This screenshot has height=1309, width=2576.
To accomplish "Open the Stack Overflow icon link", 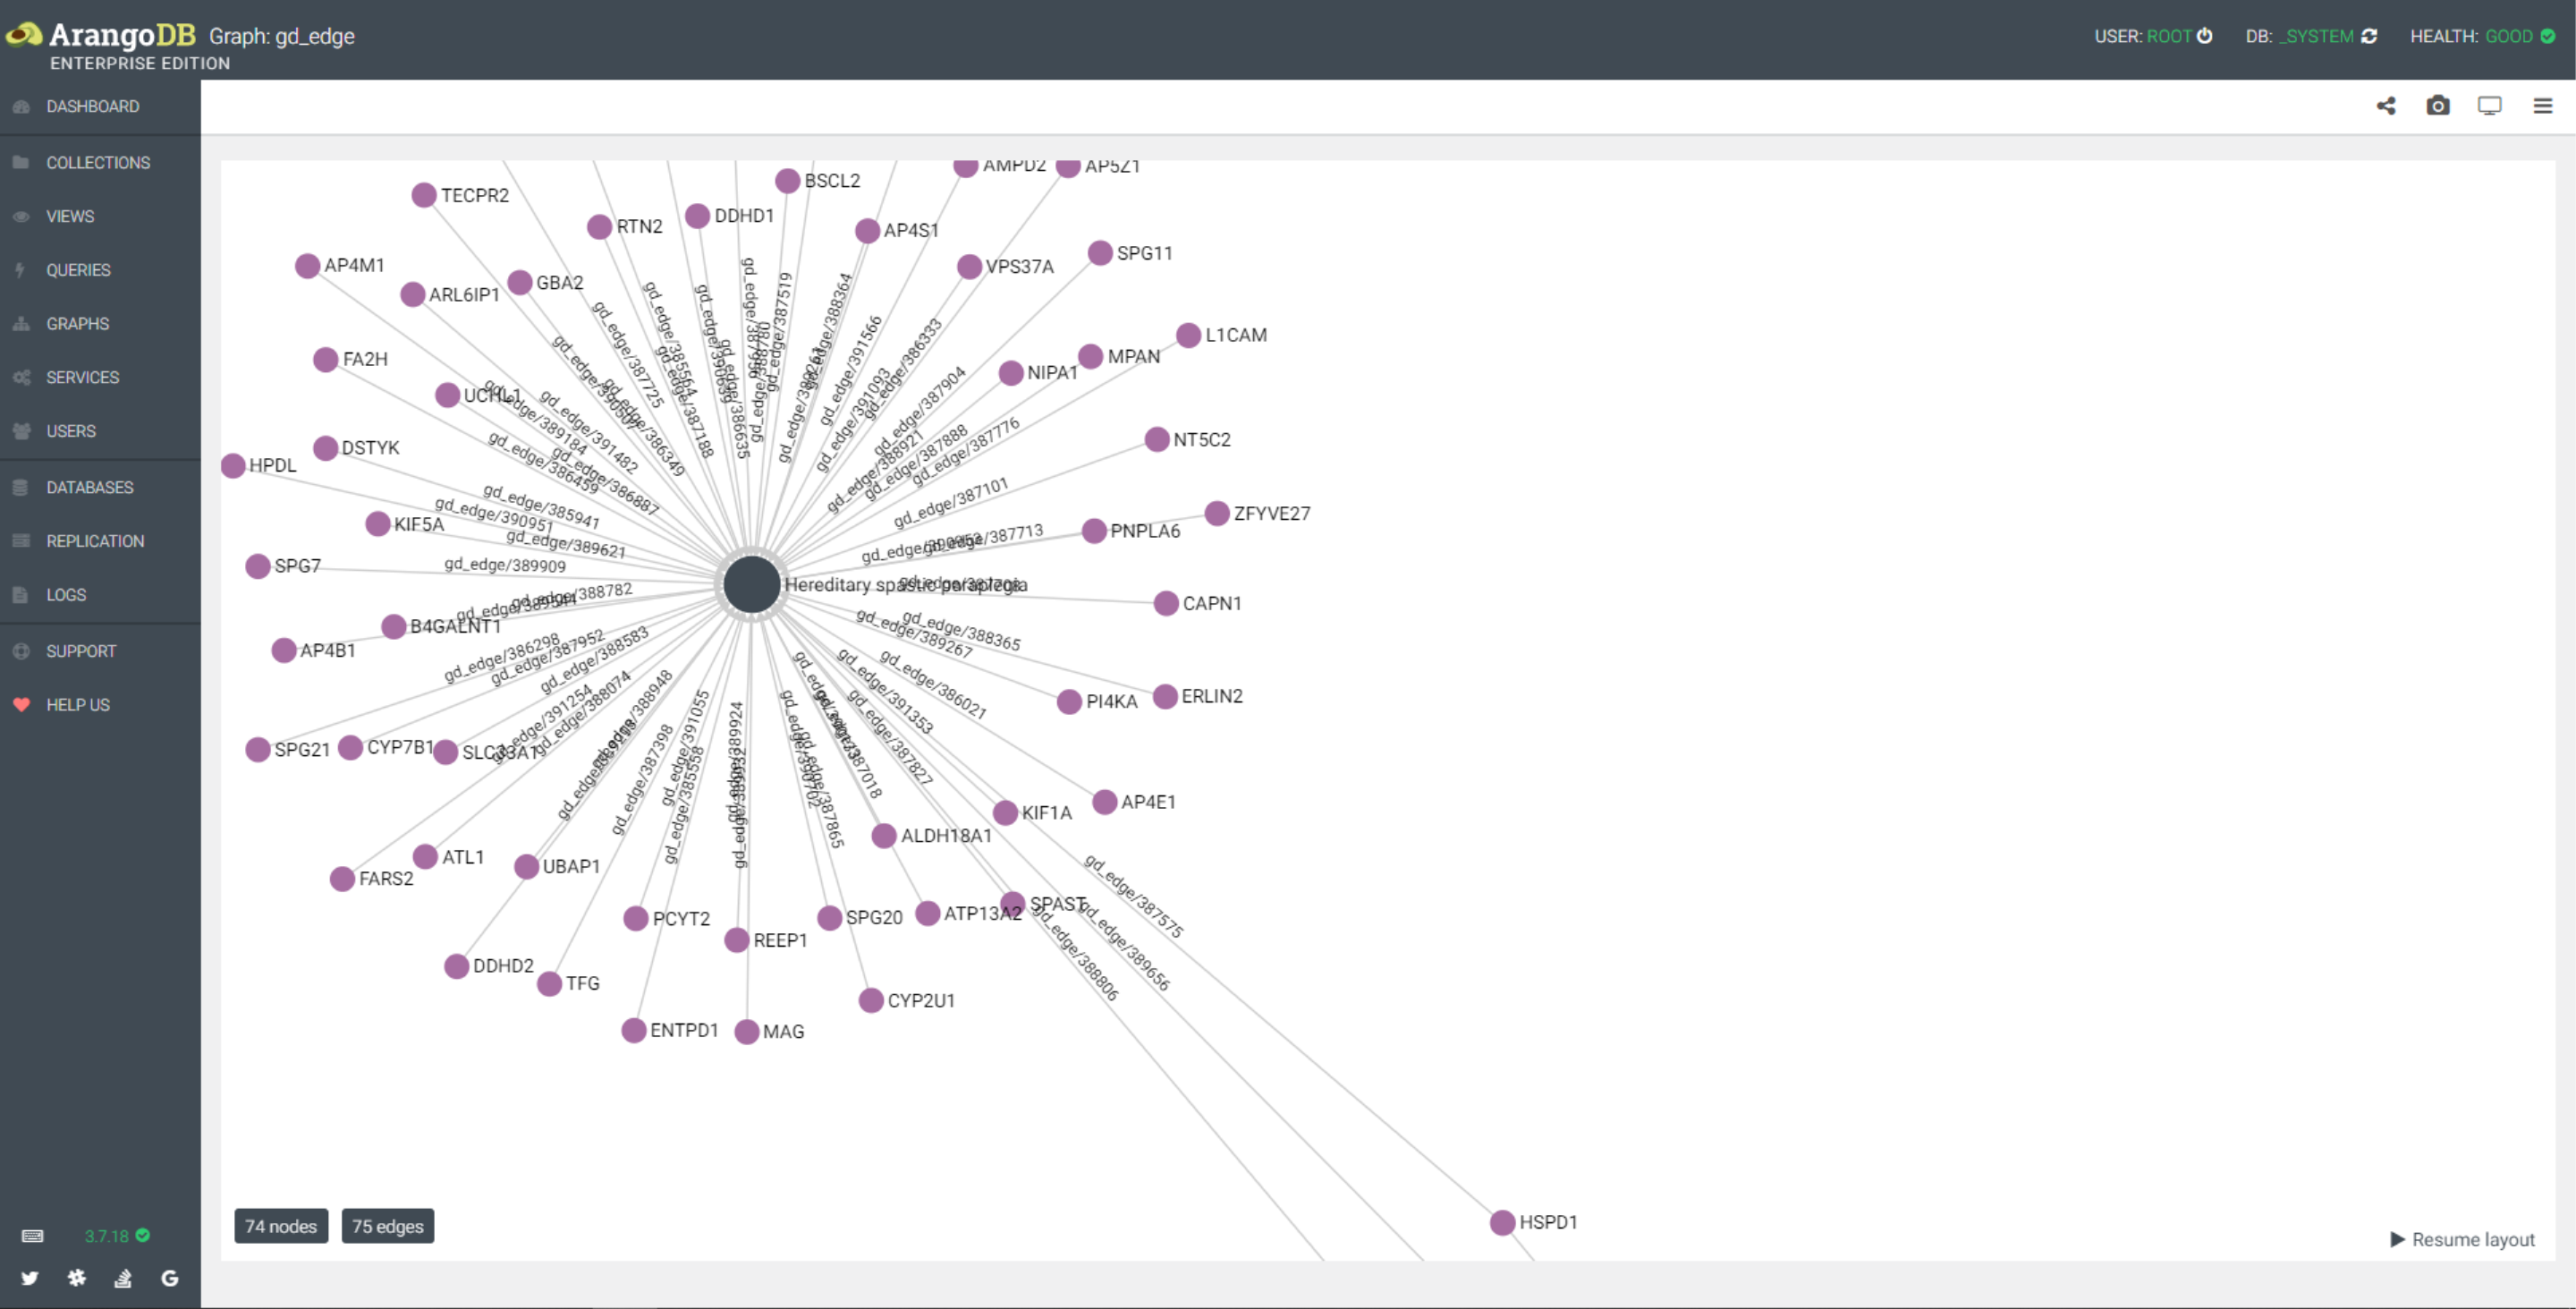I will coord(123,1278).
